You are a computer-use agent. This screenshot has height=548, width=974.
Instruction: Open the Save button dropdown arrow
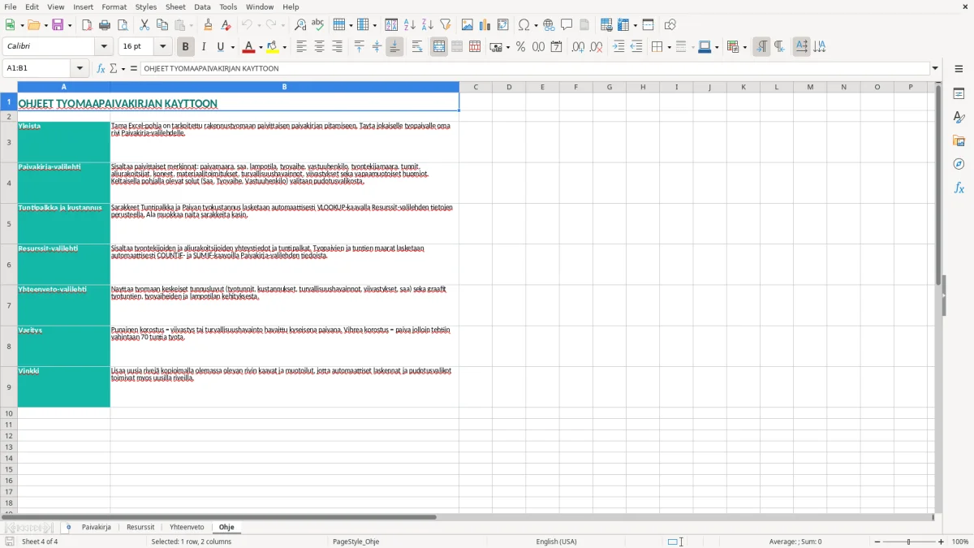pos(70,25)
